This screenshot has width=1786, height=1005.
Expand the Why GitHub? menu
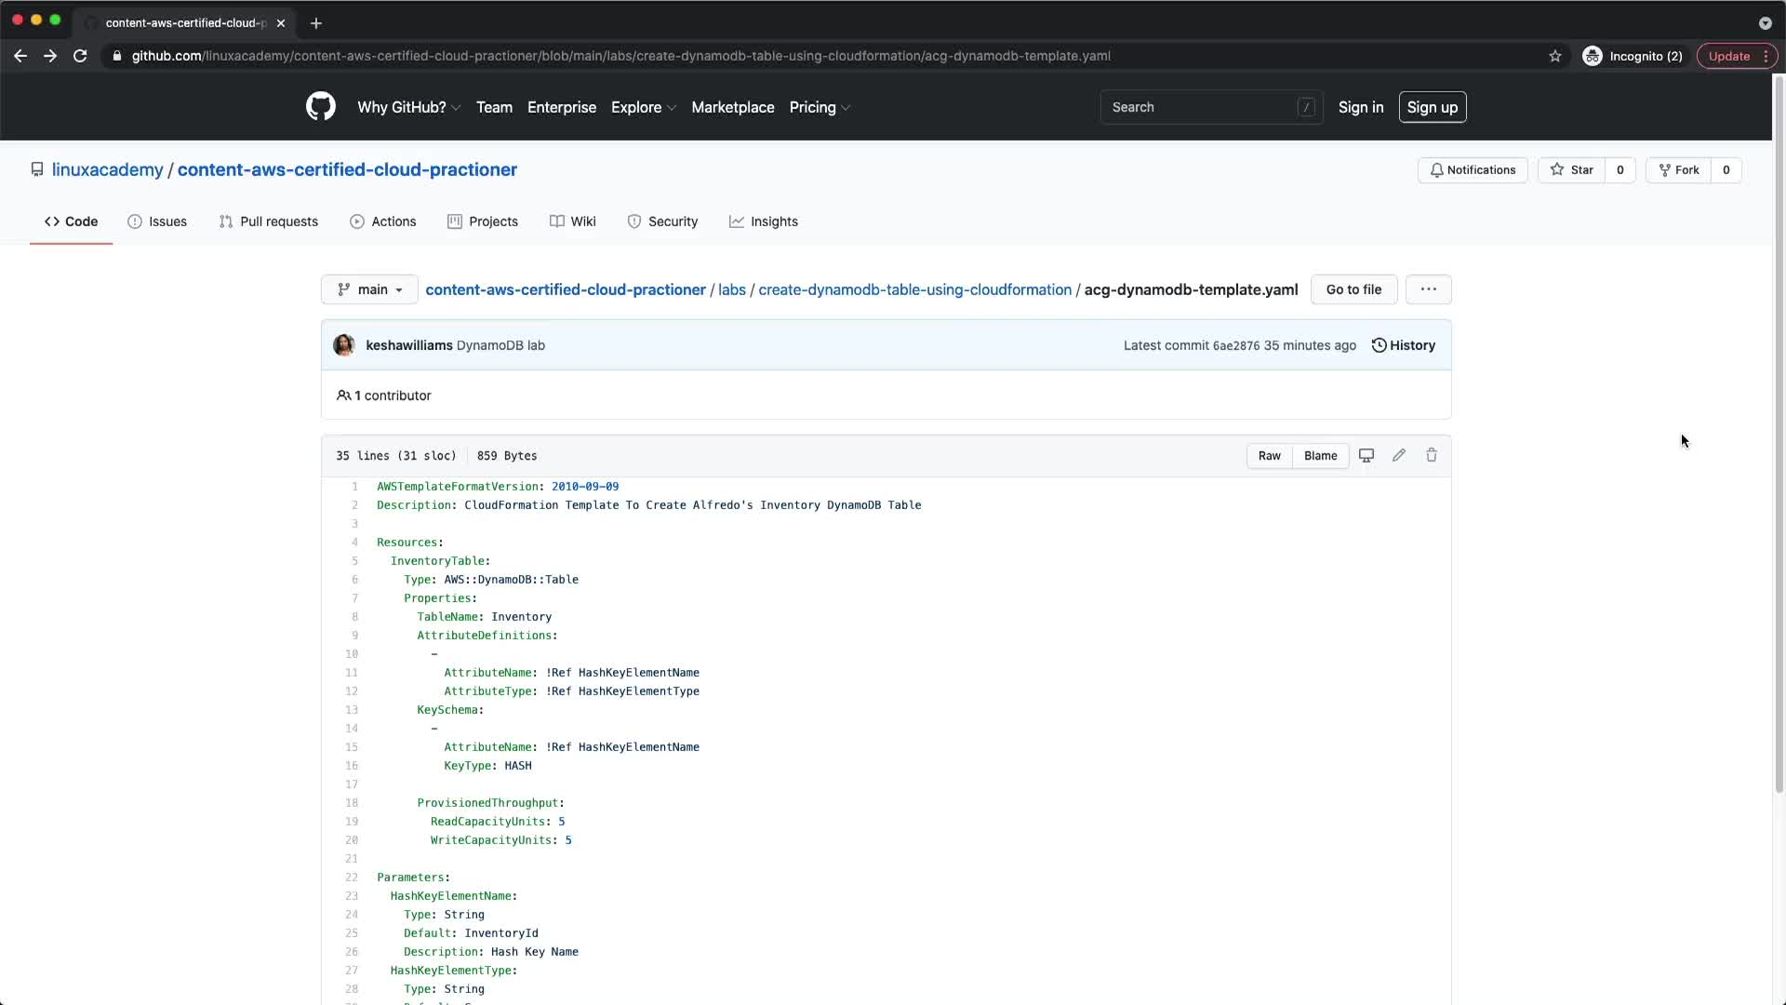point(408,107)
